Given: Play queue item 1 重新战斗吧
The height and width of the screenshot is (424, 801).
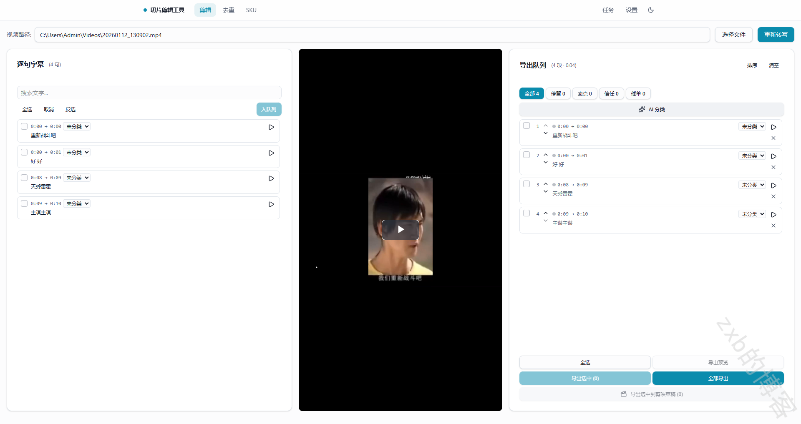Looking at the screenshot, I should point(773,127).
